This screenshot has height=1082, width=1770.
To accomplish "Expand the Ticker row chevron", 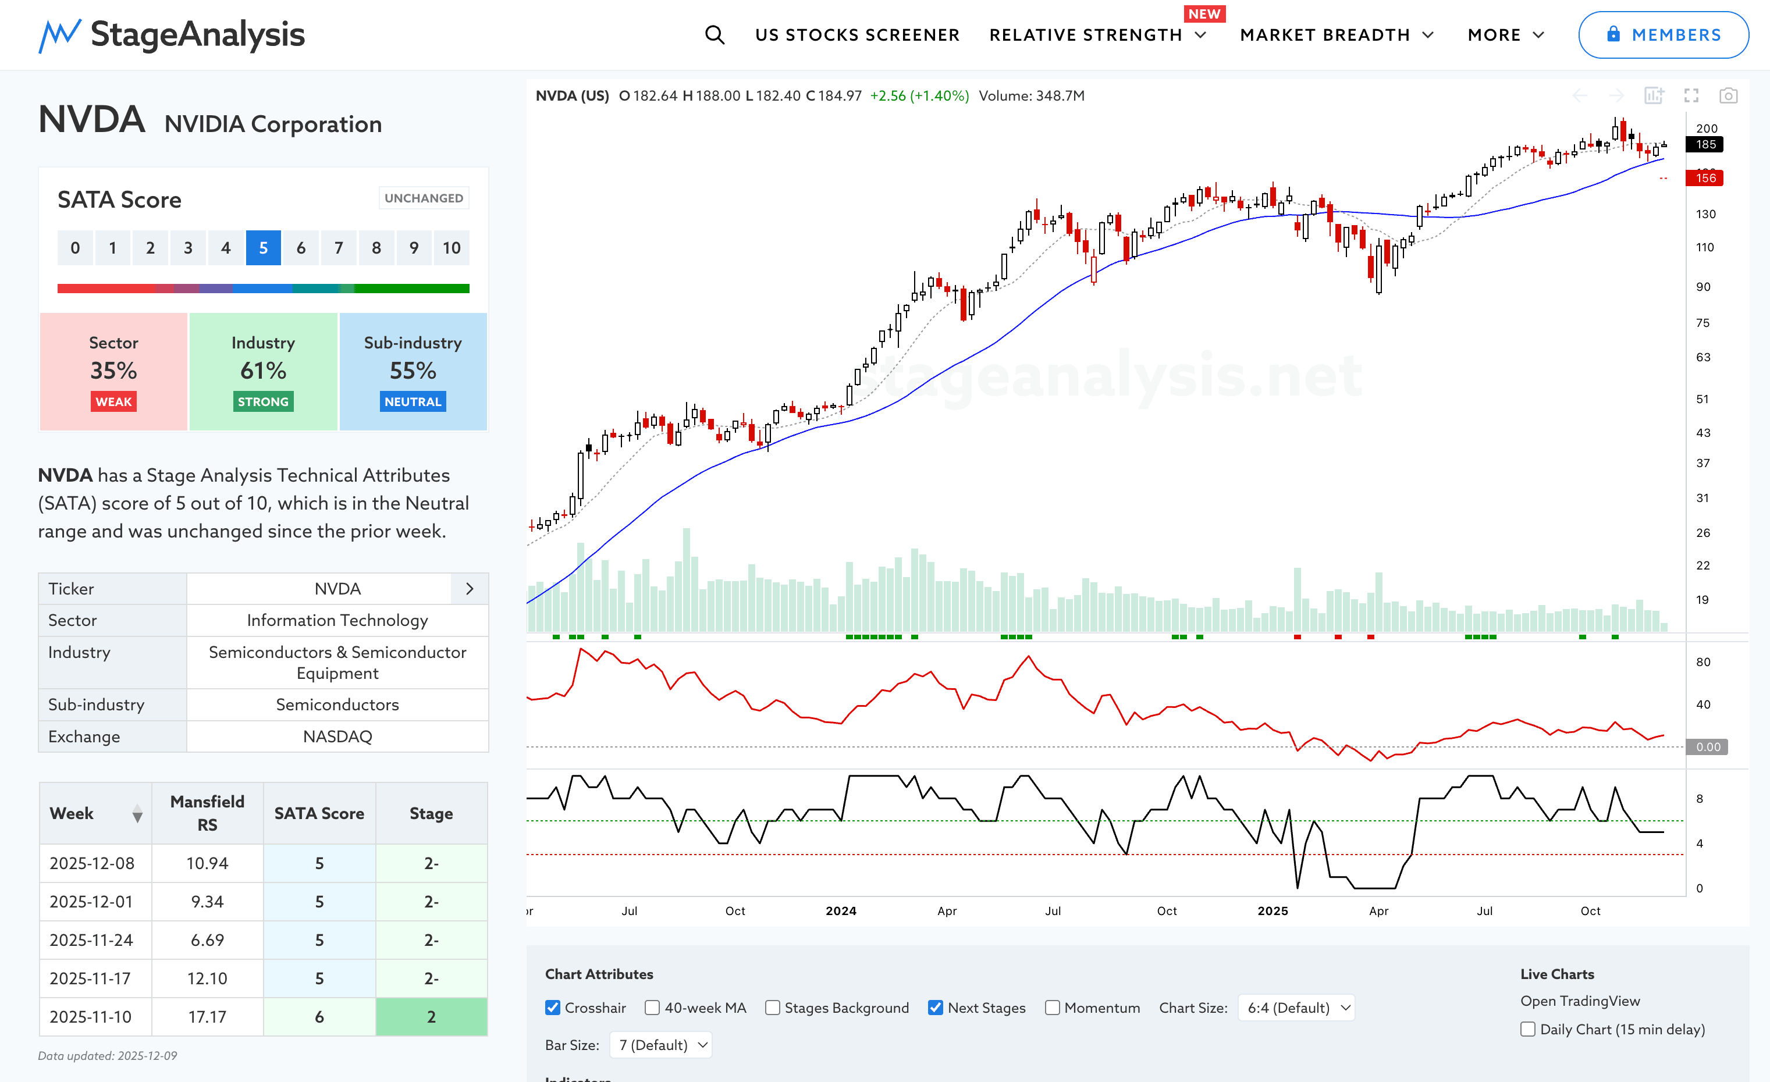I will 470,589.
